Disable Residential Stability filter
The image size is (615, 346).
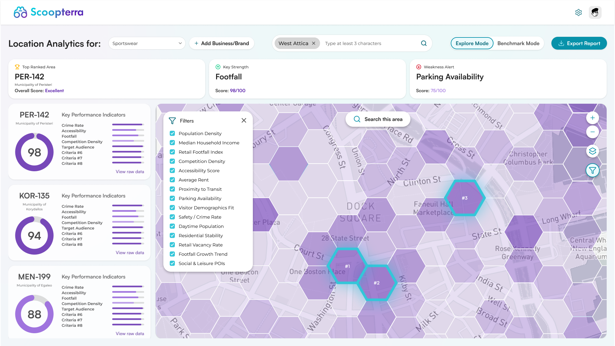click(x=172, y=236)
